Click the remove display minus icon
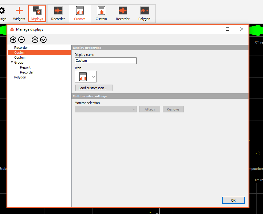The height and width of the screenshot is (214, 263). 22,40
